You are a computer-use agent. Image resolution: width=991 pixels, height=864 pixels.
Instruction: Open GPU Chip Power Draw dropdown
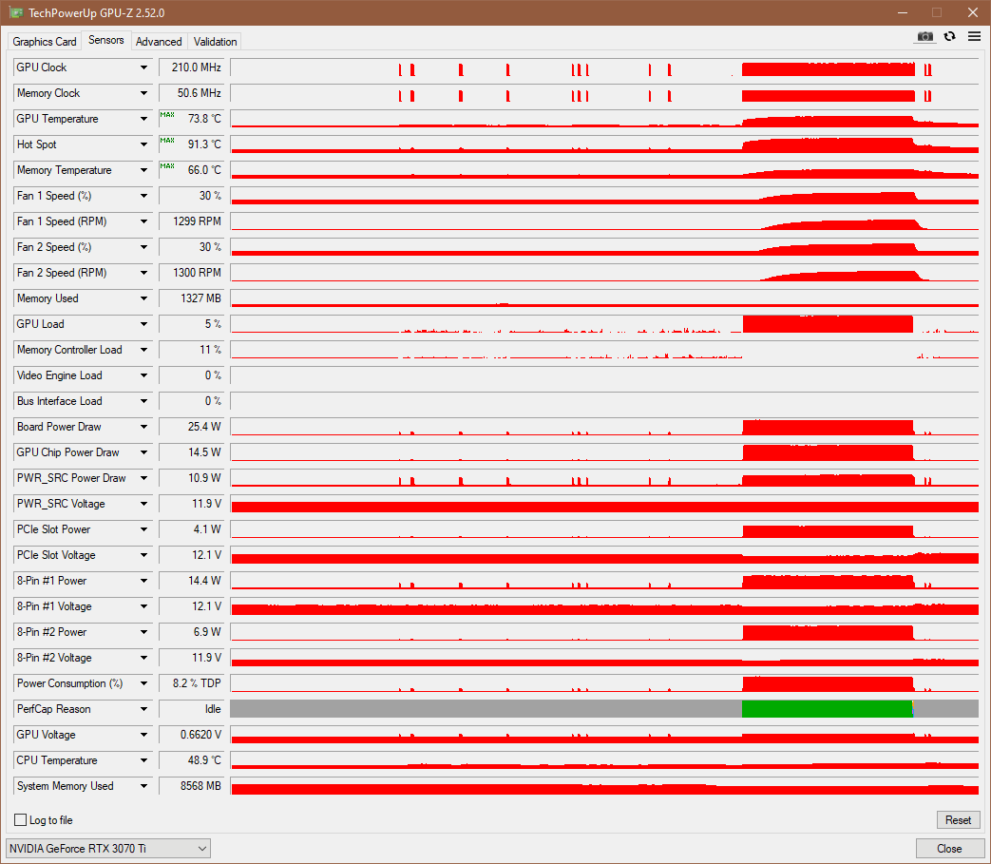coord(144,452)
